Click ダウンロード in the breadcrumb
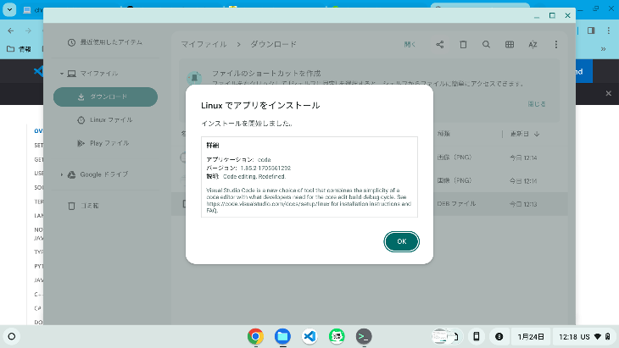619x348 pixels. [x=273, y=45]
